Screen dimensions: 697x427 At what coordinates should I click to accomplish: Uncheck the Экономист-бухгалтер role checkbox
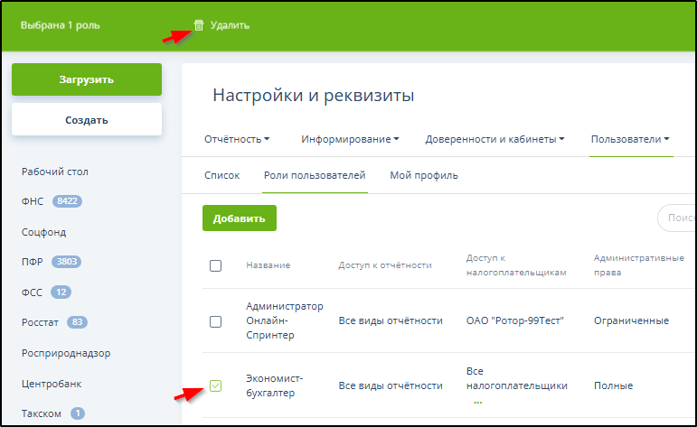point(215,386)
